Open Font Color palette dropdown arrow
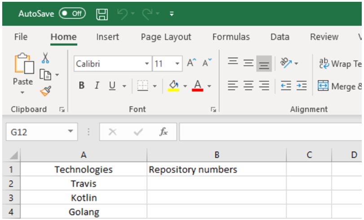 click(209, 86)
